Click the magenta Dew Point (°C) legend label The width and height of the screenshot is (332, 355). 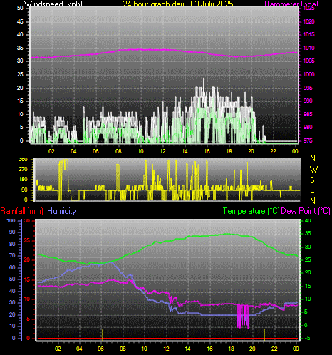(x=306, y=211)
